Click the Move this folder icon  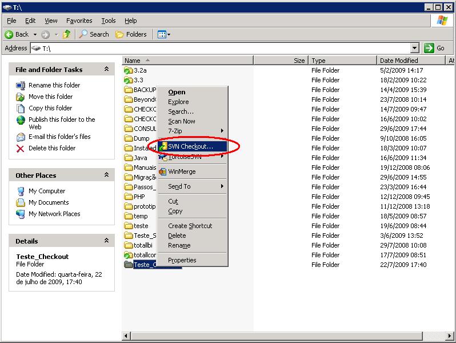21,97
